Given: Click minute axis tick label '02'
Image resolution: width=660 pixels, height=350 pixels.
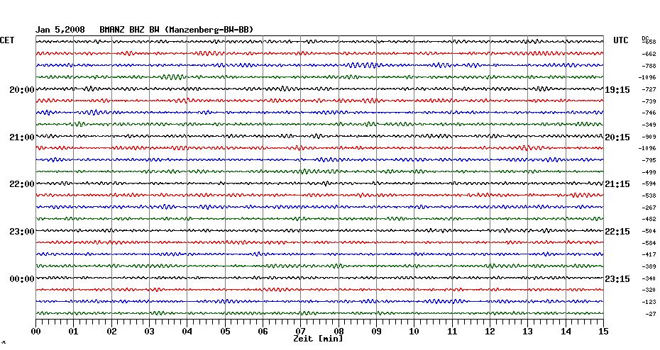Looking at the screenshot, I should (x=111, y=332).
